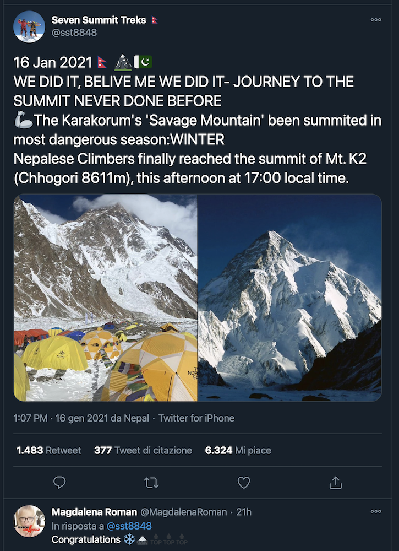View the 1.483 Retweet list
Image resolution: width=399 pixels, height=551 pixels.
49,450
